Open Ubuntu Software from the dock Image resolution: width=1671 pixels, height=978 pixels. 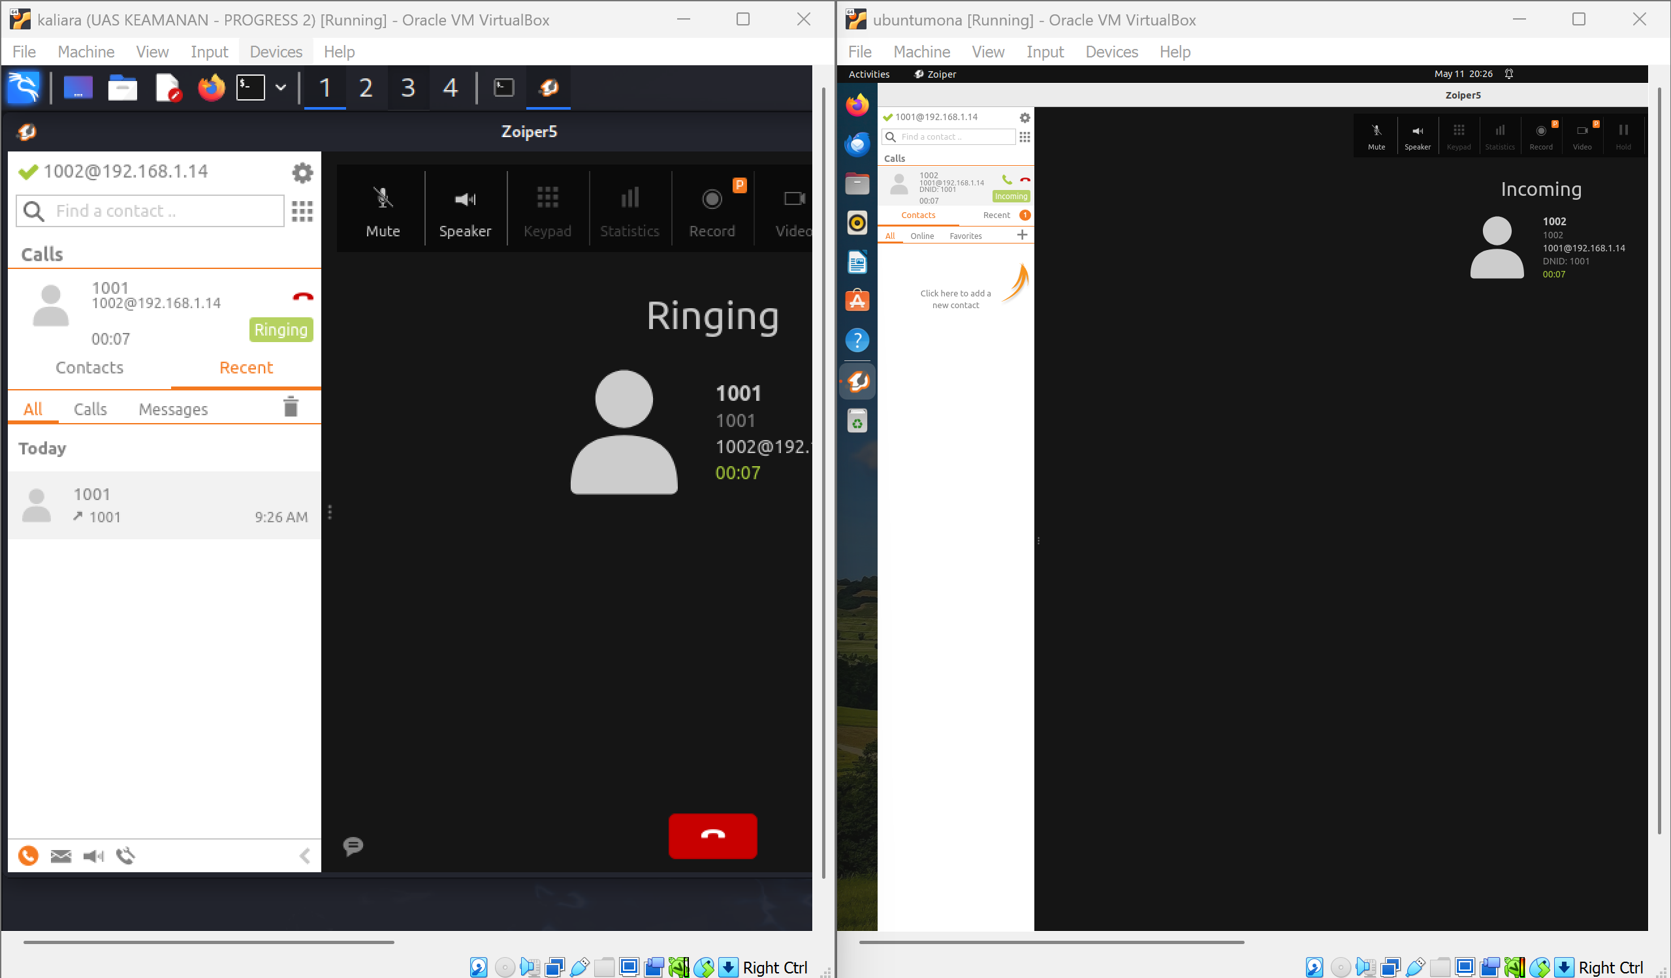[x=857, y=301]
